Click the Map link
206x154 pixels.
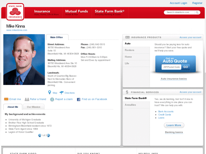[55, 93]
